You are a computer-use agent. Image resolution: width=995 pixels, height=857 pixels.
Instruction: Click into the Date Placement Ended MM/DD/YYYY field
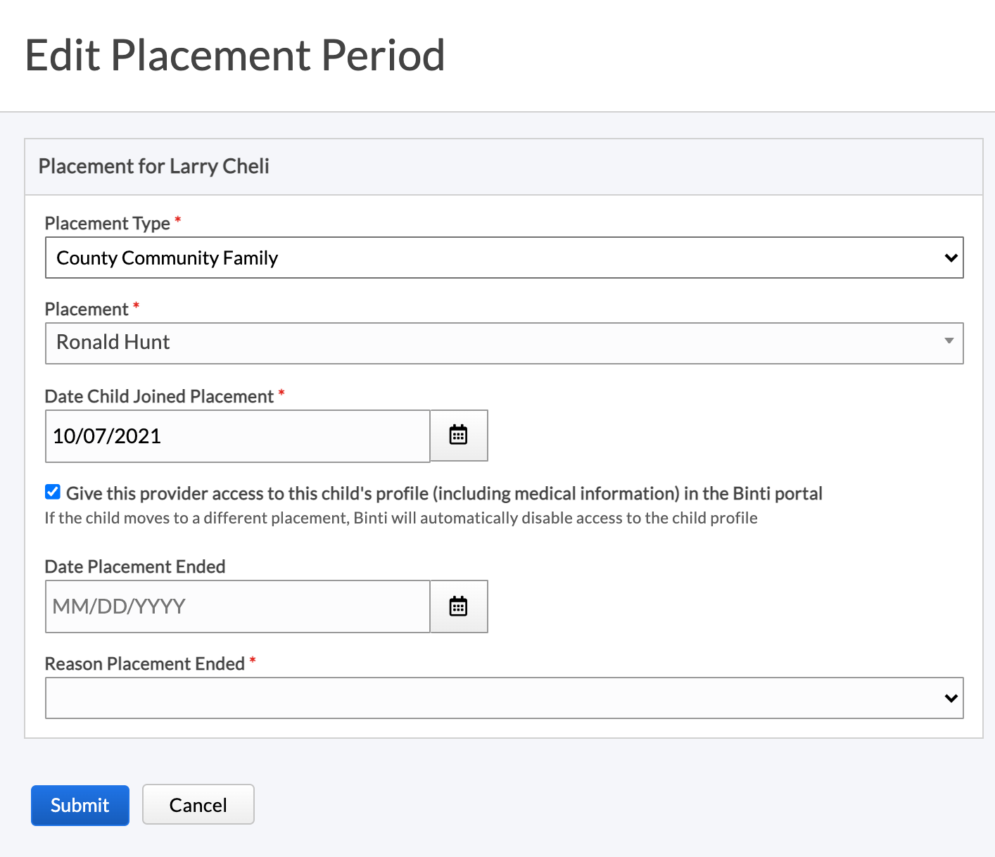click(237, 607)
